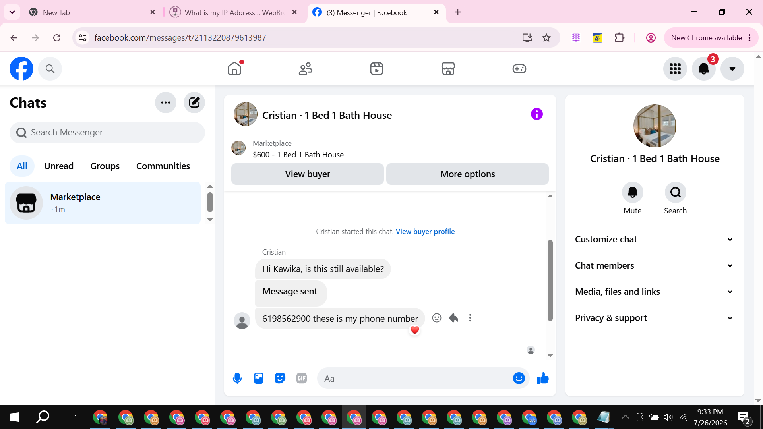View site information icon in address bar
This screenshot has height=429, width=763.
click(83, 38)
